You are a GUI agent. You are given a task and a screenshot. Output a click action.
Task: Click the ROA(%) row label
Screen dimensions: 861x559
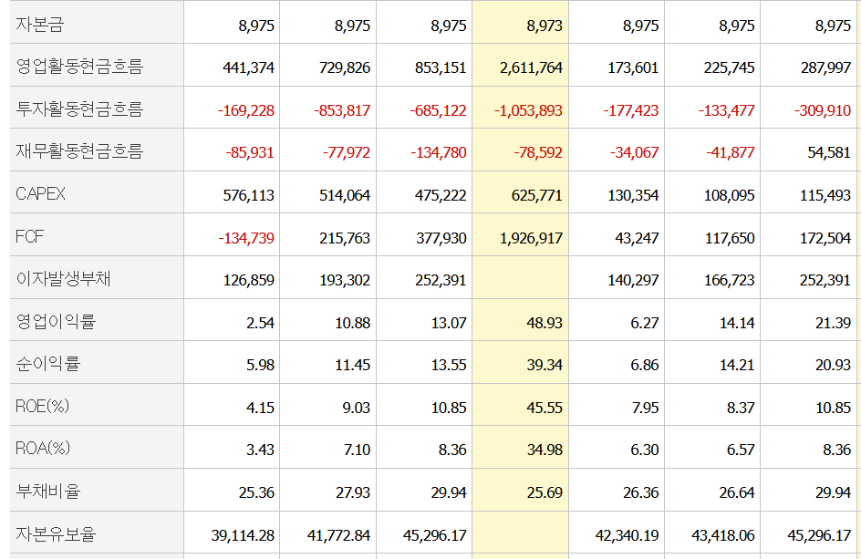[x=43, y=449]
